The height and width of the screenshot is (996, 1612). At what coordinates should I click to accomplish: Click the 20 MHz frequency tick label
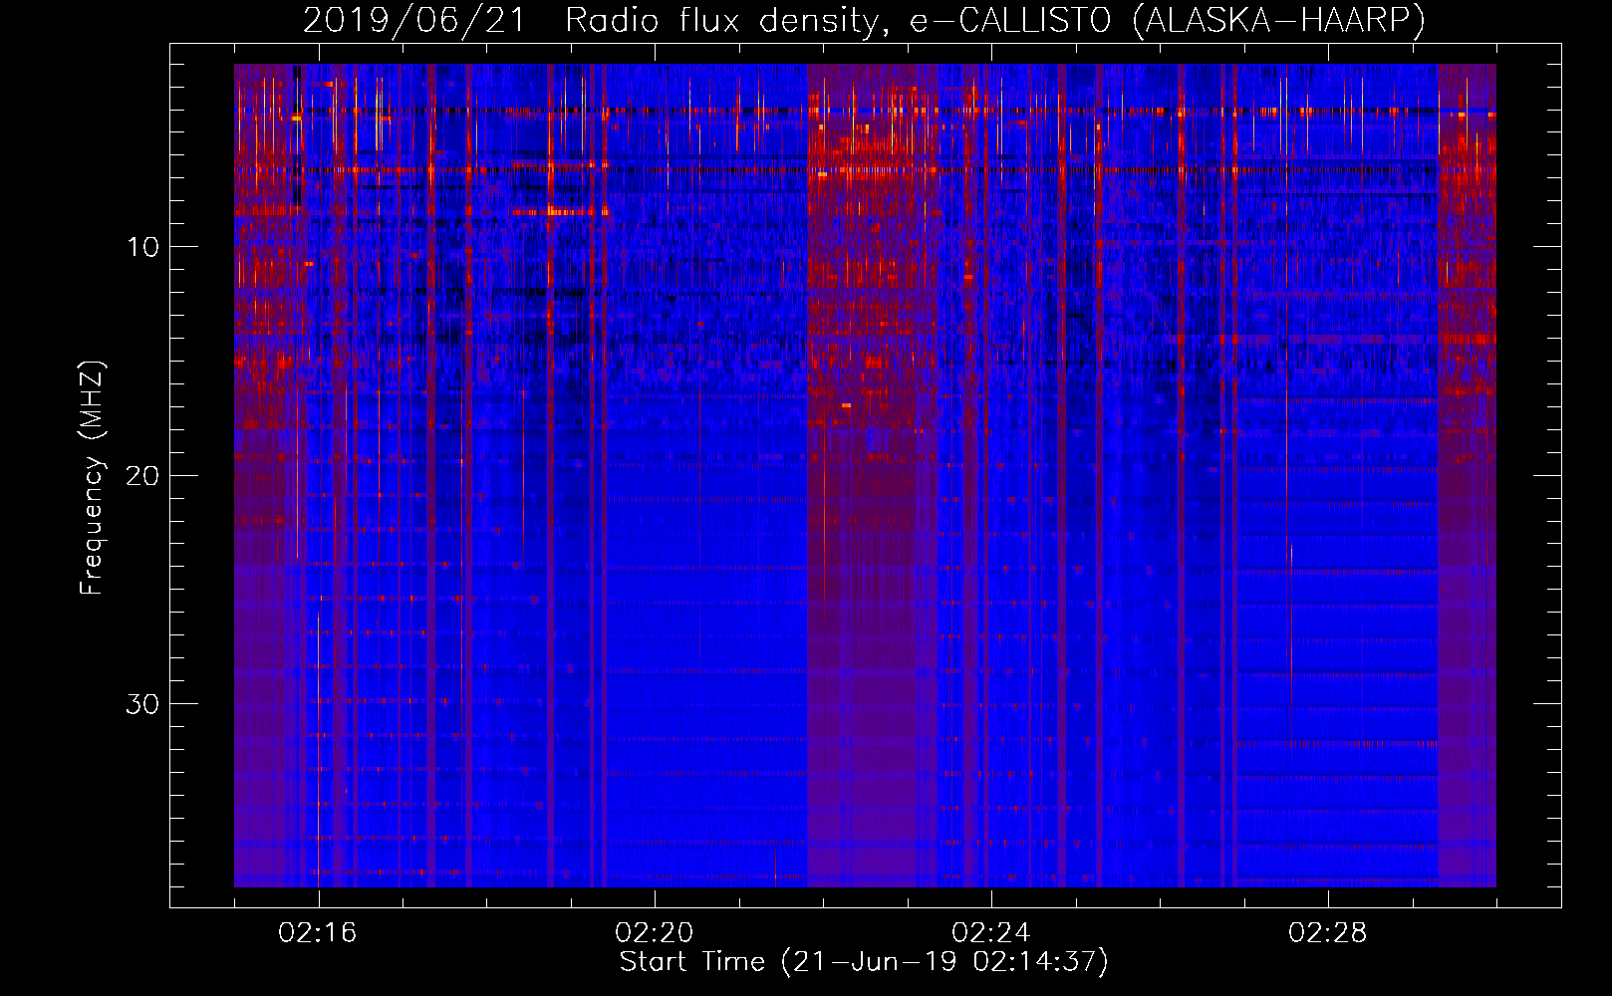[142, 475]
